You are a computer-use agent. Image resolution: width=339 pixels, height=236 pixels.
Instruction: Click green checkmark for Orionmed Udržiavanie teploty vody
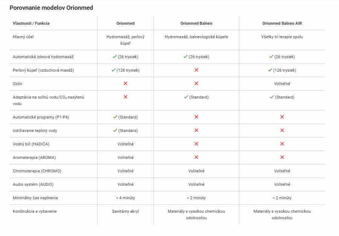click(x=115, y=130)
